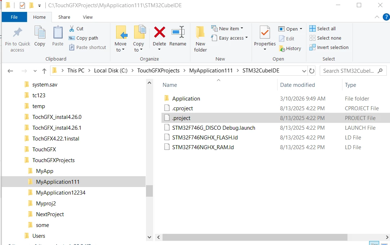Click Select all

point(322,28)
